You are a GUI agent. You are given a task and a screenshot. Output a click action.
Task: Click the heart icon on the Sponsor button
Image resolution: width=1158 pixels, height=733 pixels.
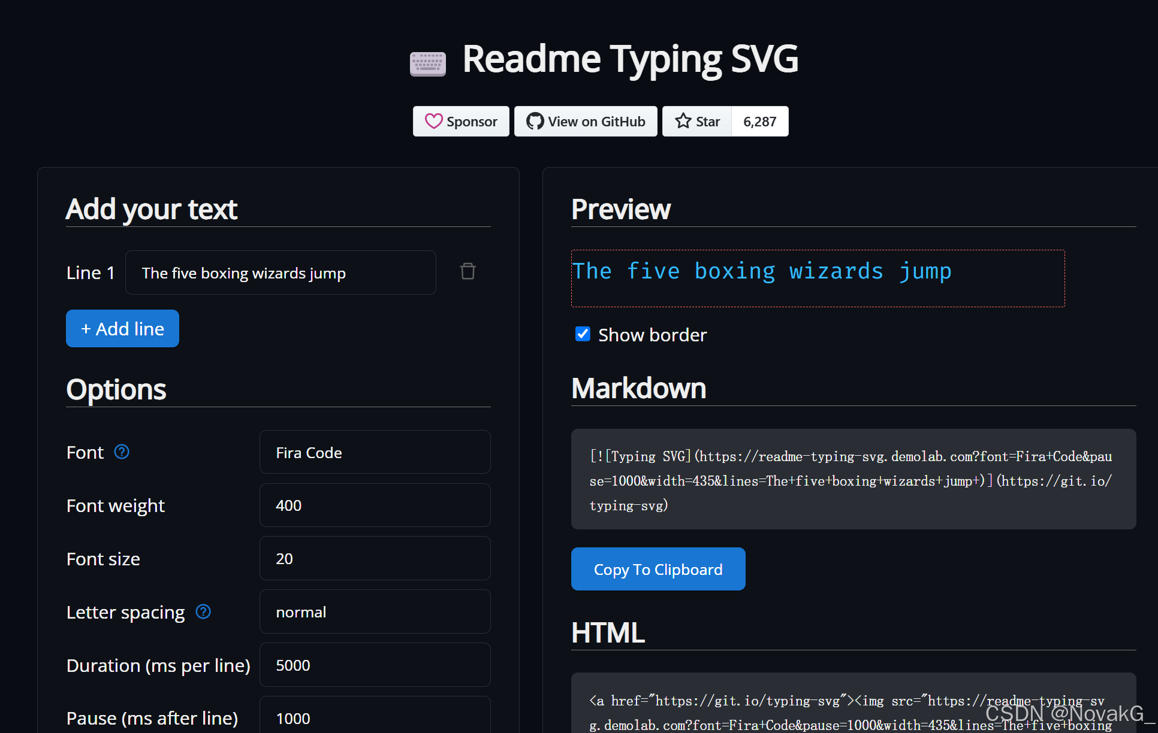point(433,122)
